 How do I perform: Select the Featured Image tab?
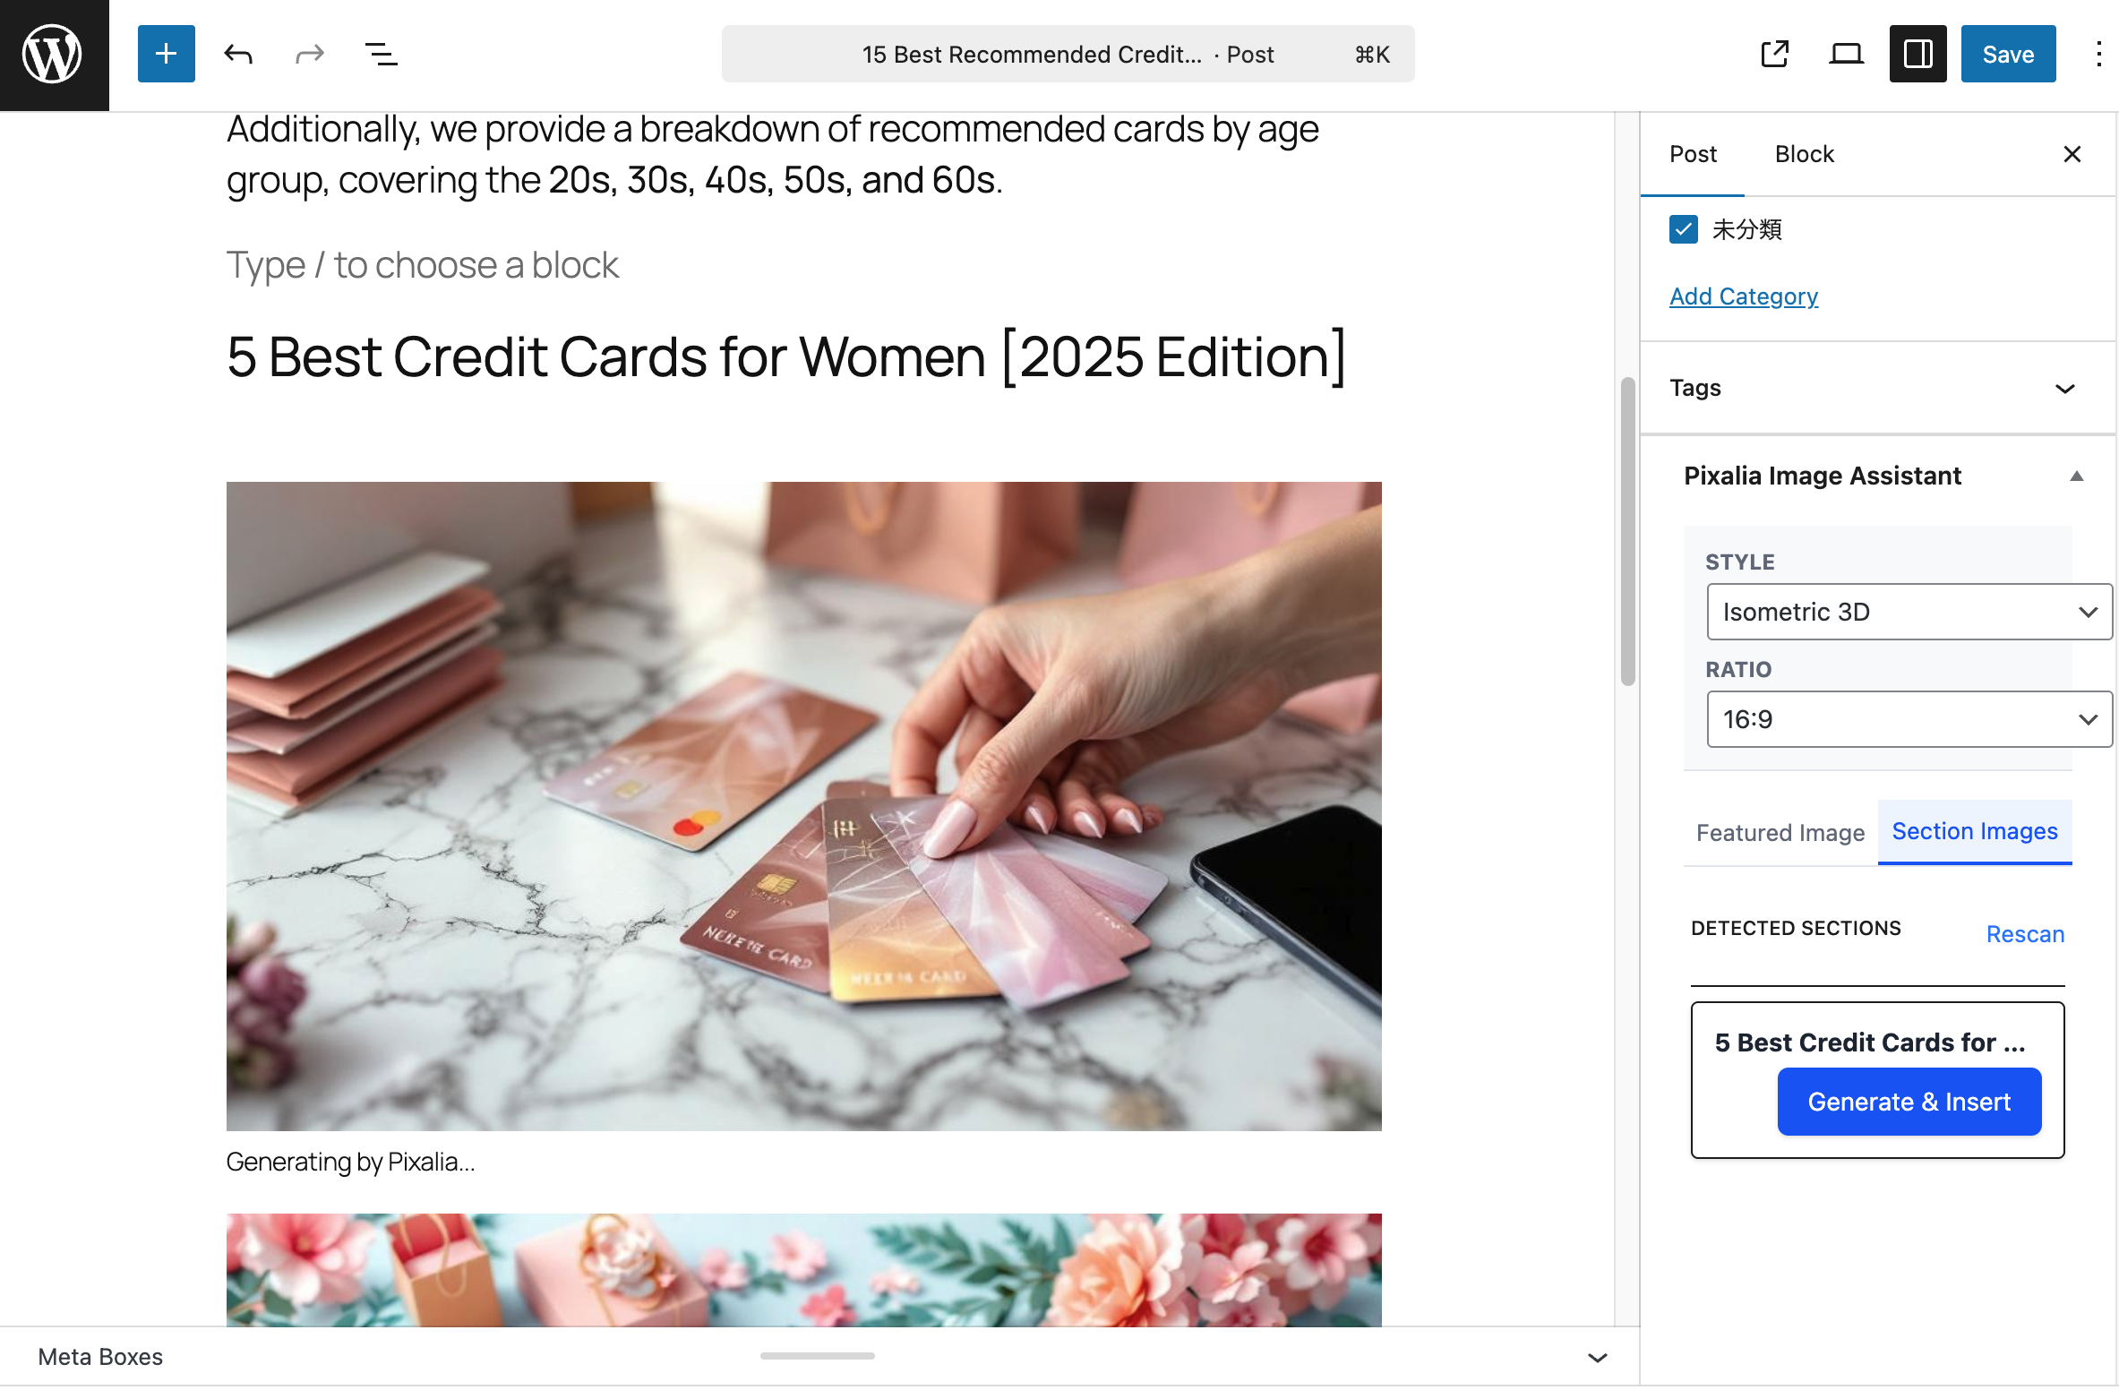pyautogui.click(x=1780, y=832)
